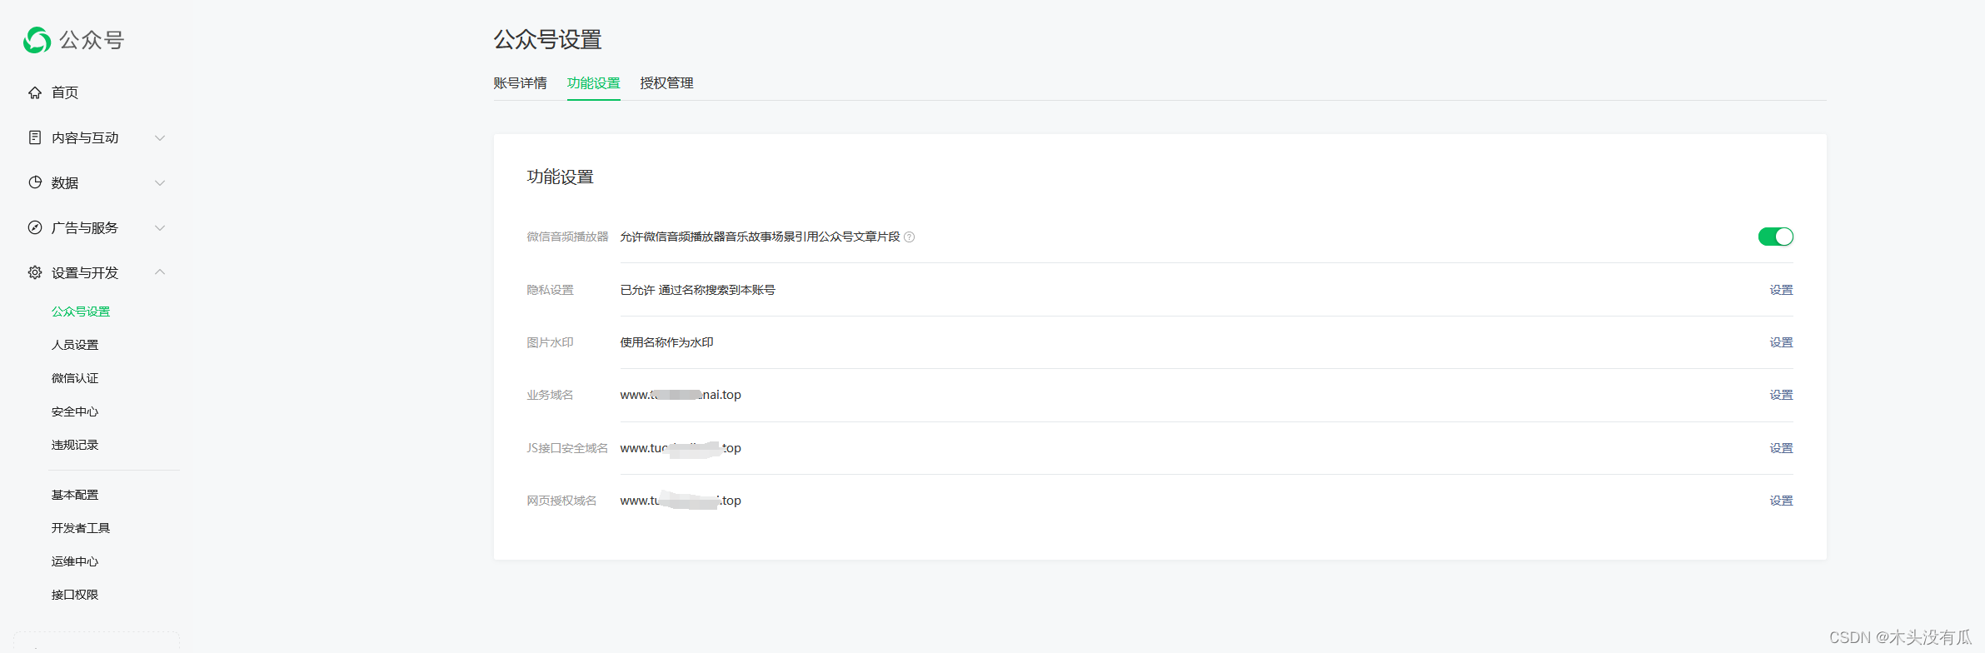Open 违规记录 sidebar item
1985x653 pixels.
[x=75, y=445]
